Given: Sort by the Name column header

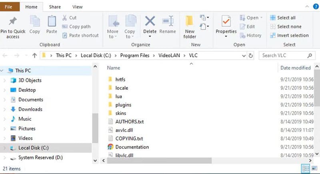Looking at the screenshot, I should tap(114, 68).
